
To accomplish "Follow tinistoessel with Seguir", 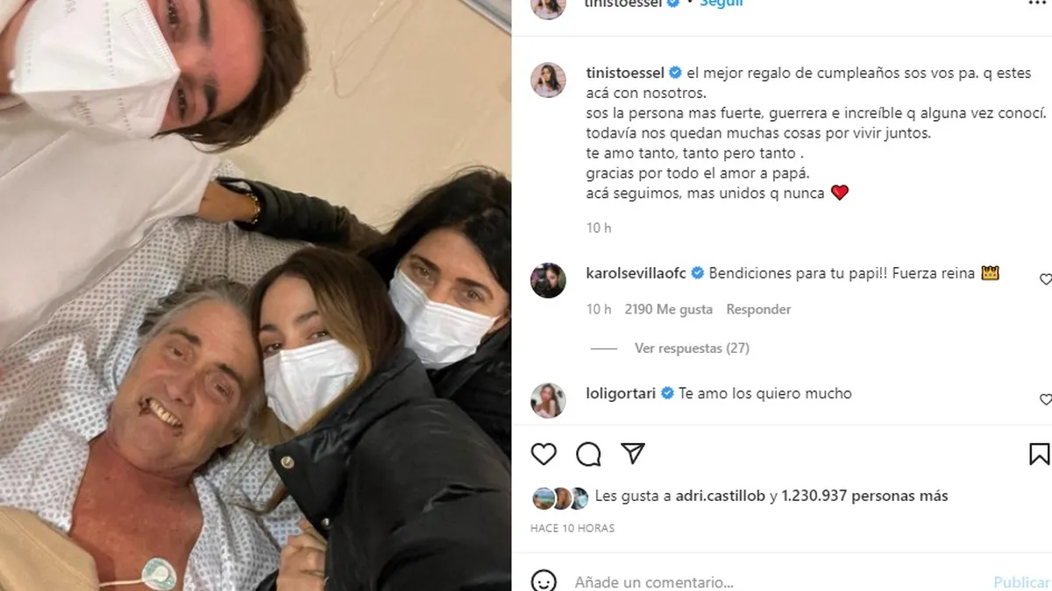I will [x=721, y=4].
